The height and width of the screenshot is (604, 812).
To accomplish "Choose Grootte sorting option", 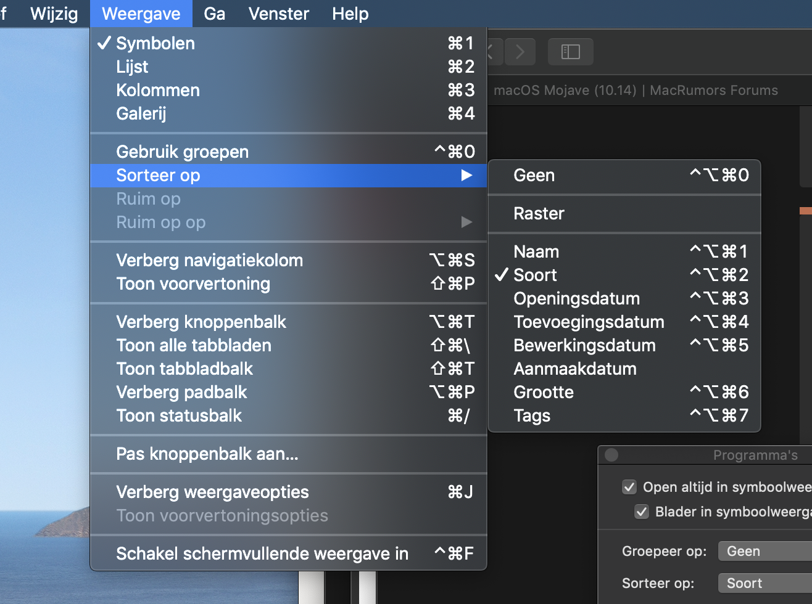I will click(544, 392).
